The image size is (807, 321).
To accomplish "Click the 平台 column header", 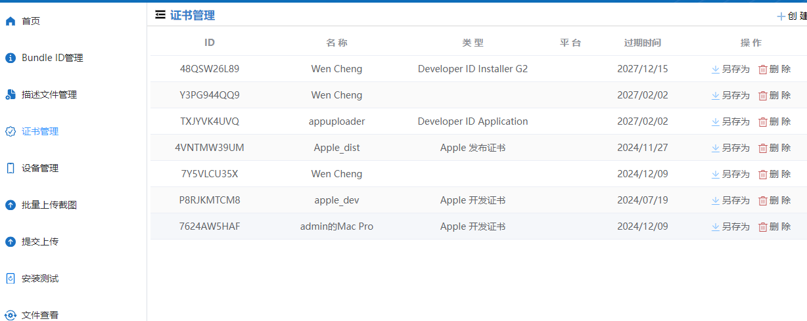I will pos(570,43).
